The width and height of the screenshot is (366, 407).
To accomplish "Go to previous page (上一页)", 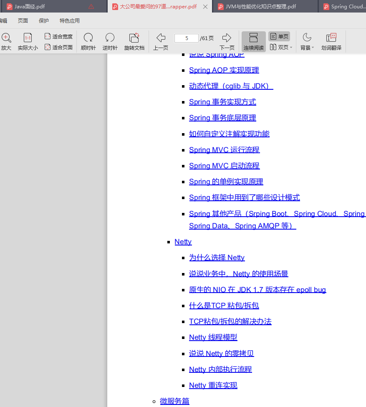I will click(x=161, y=41).
